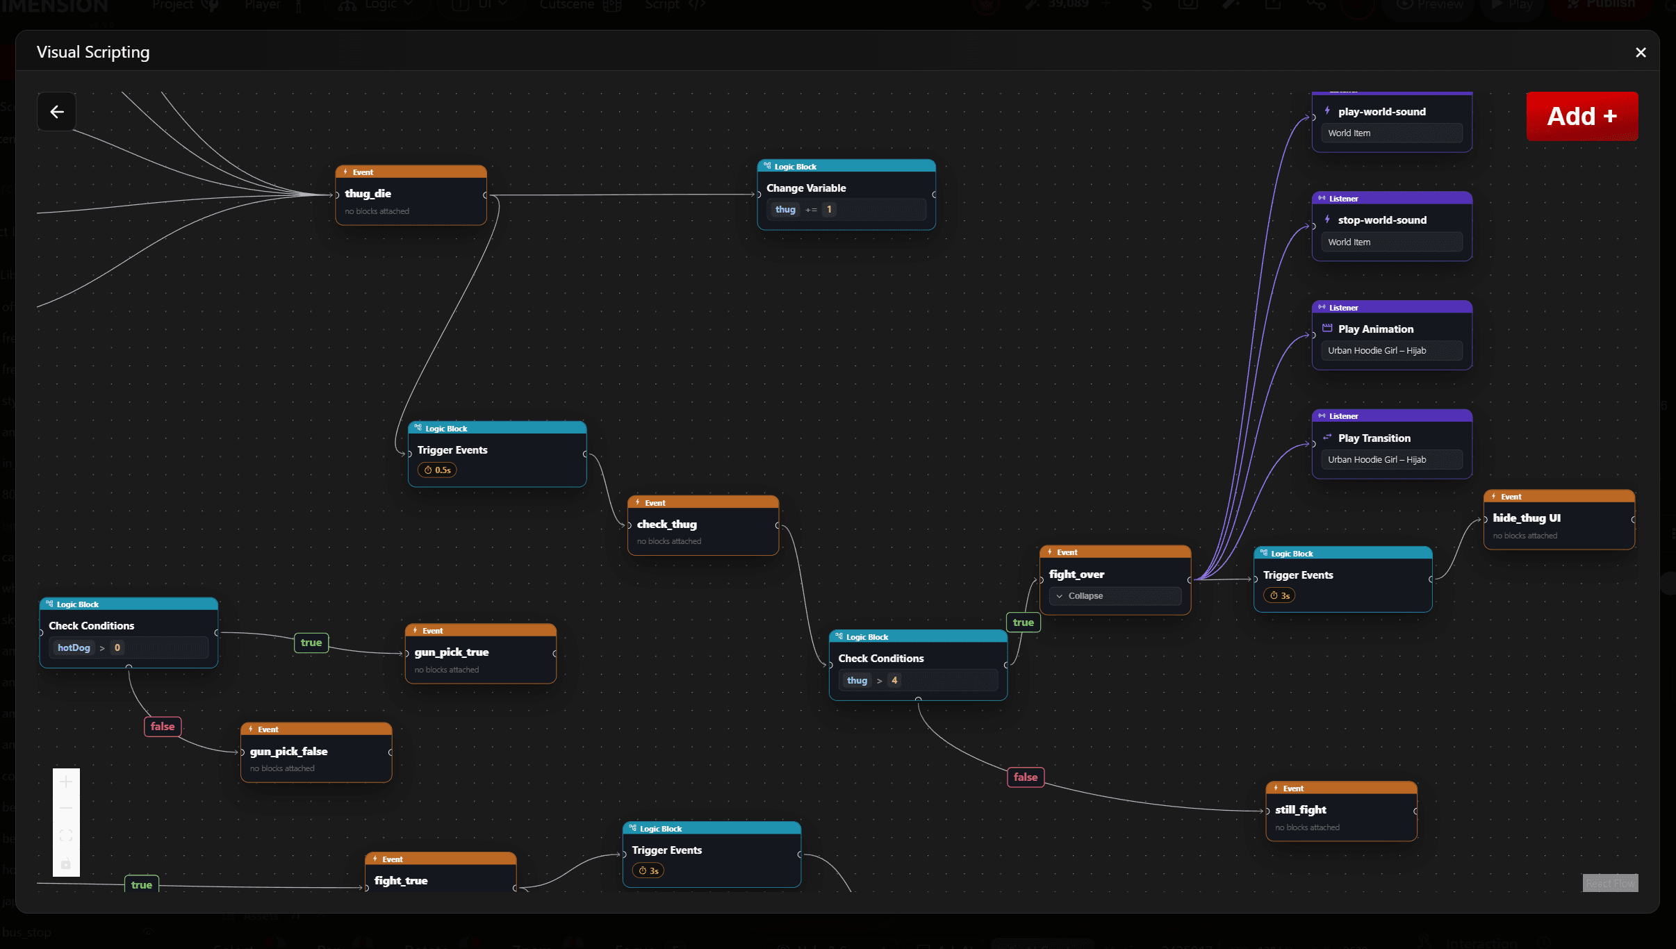Viewport: 1676px width, 949px height.
Task: Select the Change Variable logic block
Action: (x=846, y=195)
